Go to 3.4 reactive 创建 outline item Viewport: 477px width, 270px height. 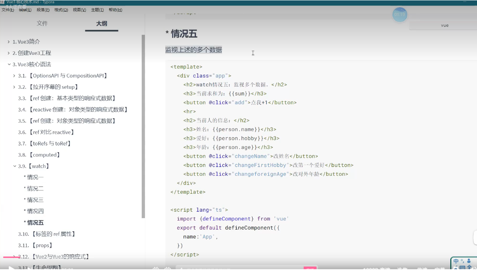coord(73,109)
